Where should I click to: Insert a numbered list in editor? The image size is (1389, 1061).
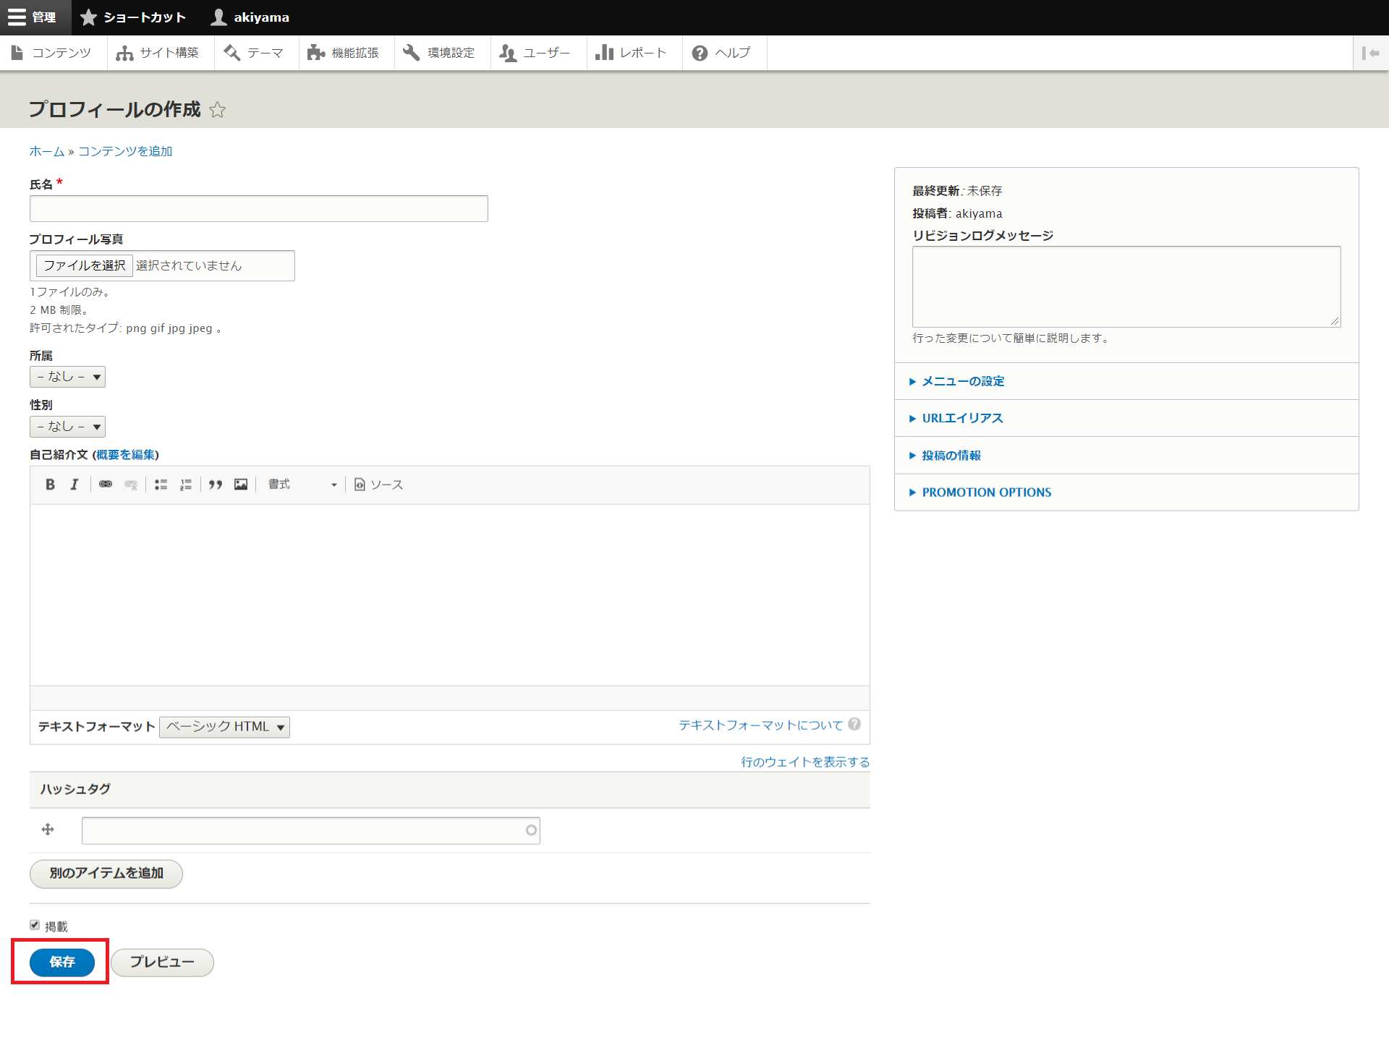click(186, 485)
